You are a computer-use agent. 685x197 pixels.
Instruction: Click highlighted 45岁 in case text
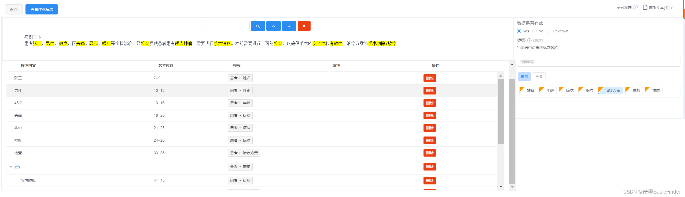click(63, 43)
